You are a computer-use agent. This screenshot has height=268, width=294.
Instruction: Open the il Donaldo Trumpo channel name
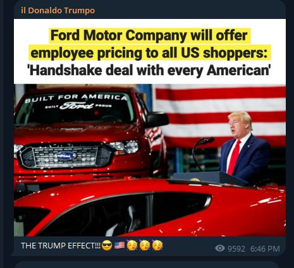click(58, 10)
